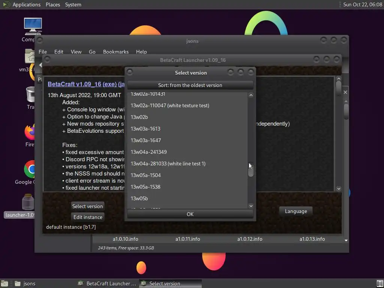The width and height of the screenshot is (384, 288).
Task: Open Go menu in jsons window
Action: click(92, 52)
